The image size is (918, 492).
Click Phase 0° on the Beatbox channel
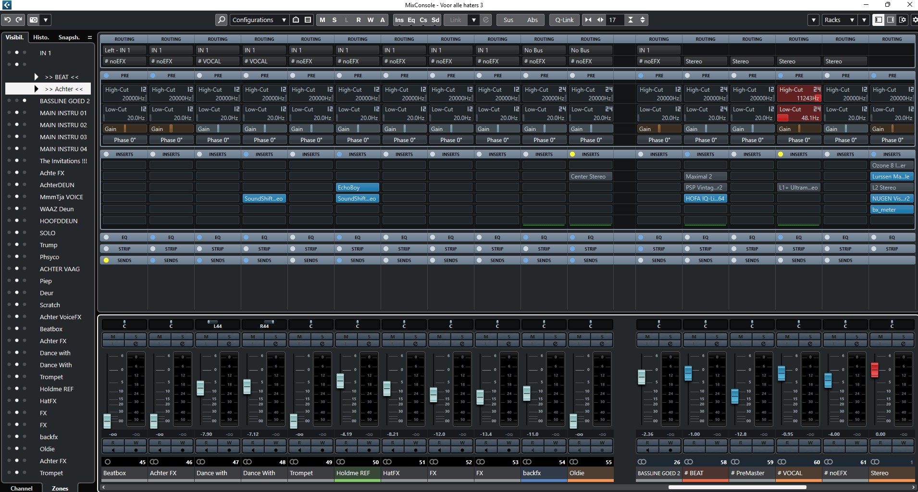coord(124,140)
